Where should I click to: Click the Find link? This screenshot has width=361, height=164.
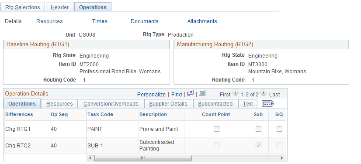[177, 94]
